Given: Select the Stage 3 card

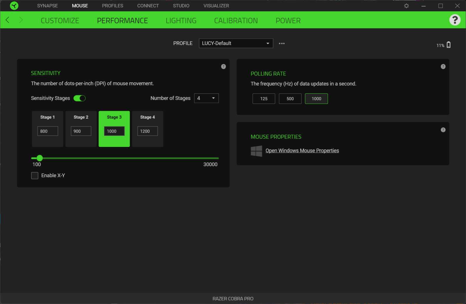Looking at the screenshot, I should tap(114, 129).
